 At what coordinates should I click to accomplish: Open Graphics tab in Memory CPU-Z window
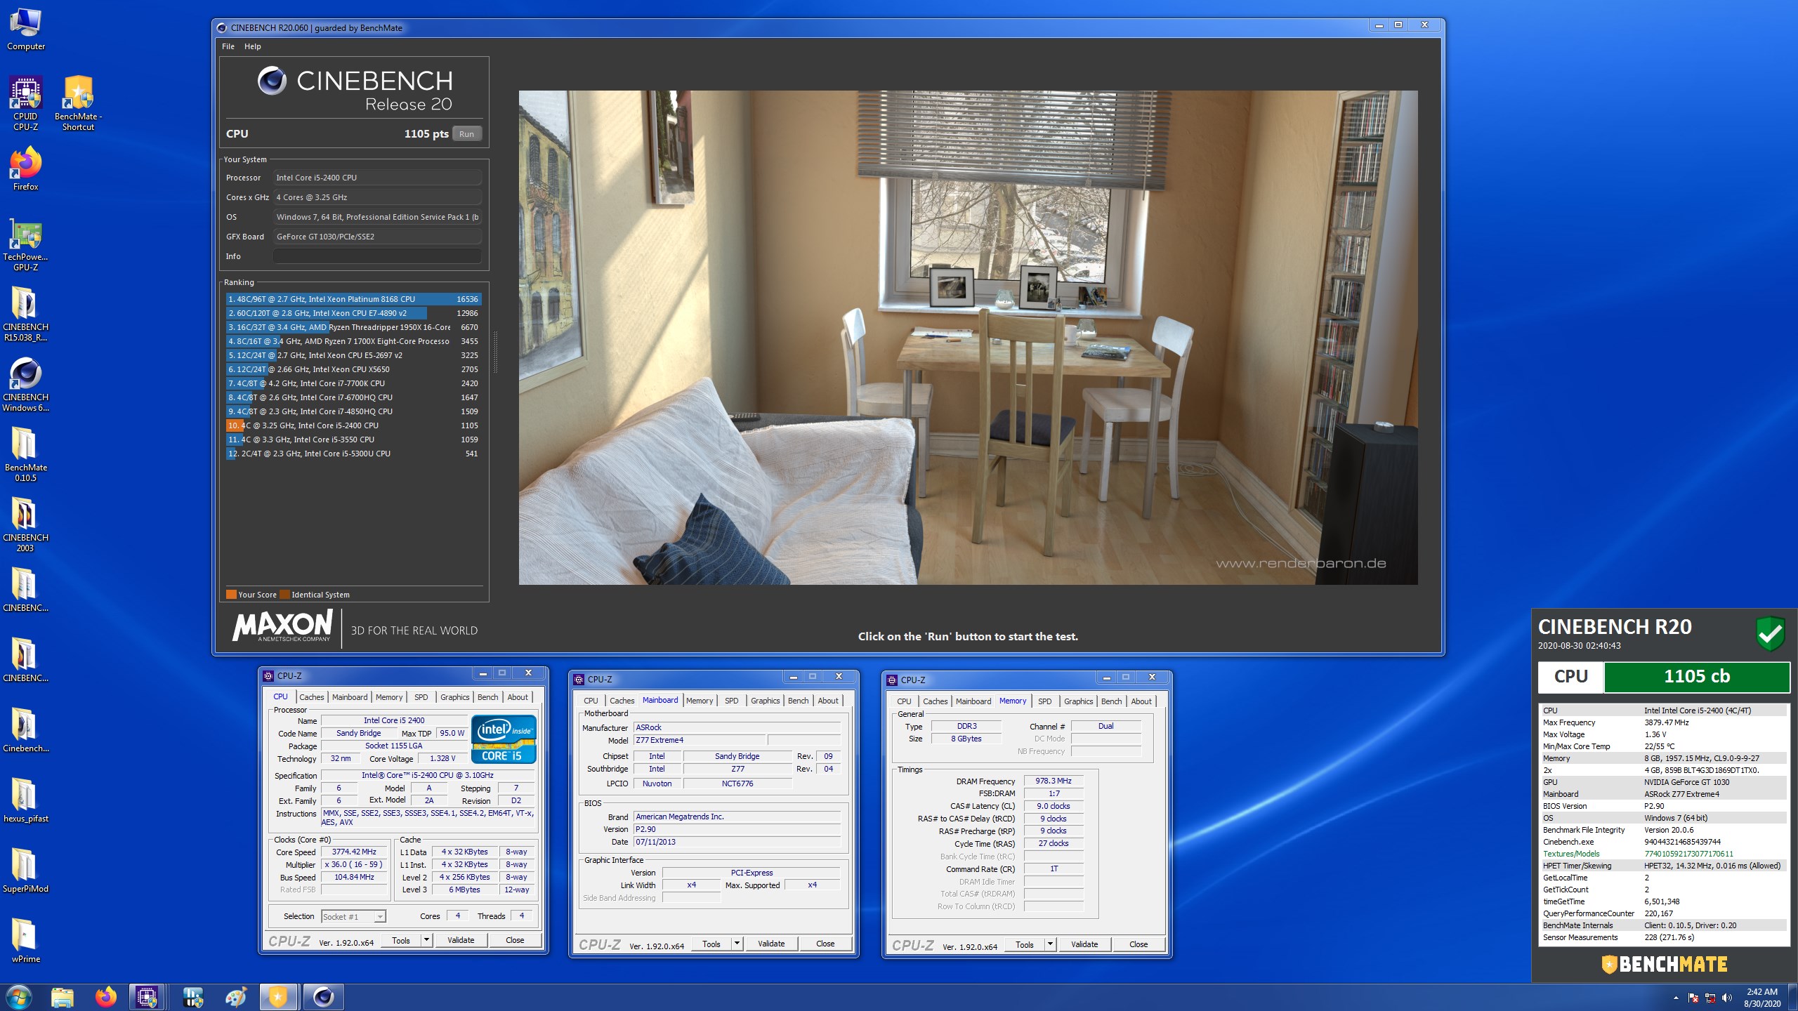click(1078, 701)
